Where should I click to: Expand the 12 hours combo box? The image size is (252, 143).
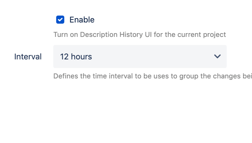pyautogui.click(x=140, y=57)
